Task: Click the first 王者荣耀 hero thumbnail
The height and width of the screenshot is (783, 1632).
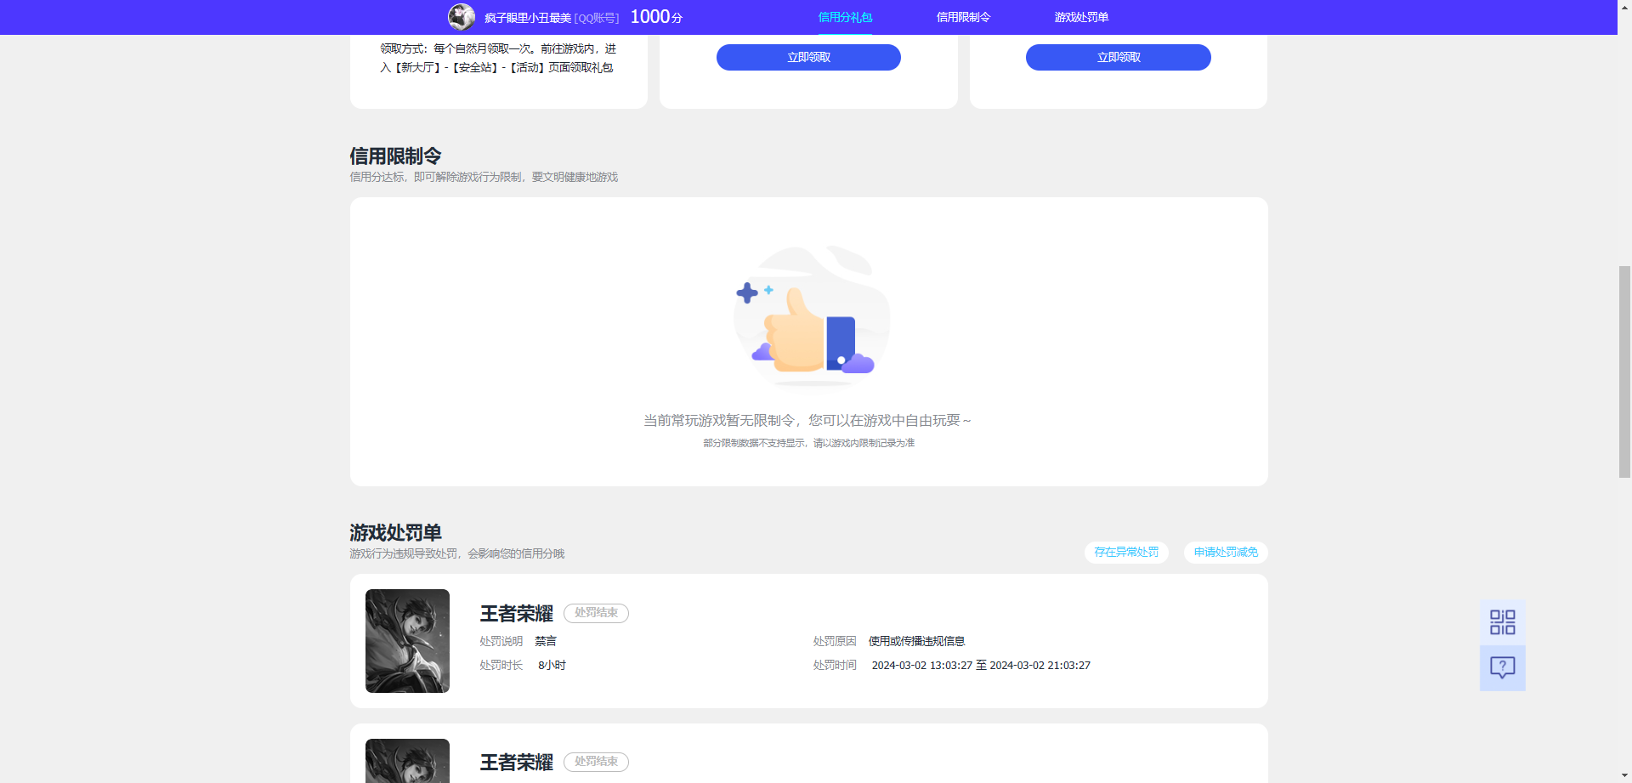Action: coord(406,640)
